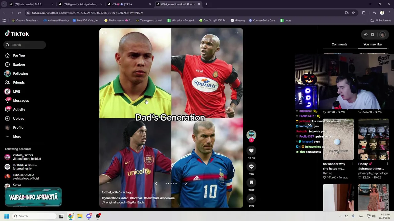Open taskbar volume control
The height and width of the screenshot is (221, 394).
tap(373, 216)
